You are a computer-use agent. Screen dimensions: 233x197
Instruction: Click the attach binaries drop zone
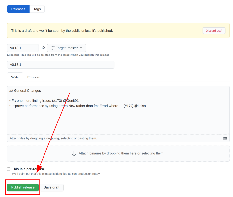(118, 153)
